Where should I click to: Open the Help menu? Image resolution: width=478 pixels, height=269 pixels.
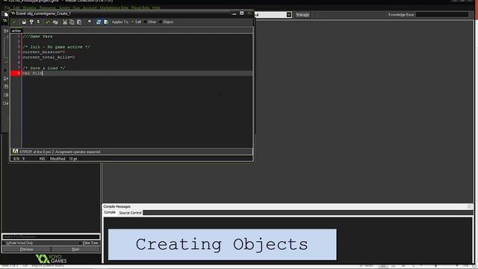156,7
